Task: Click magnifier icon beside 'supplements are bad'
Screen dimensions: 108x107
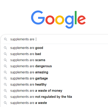Action: pos(5,54)
